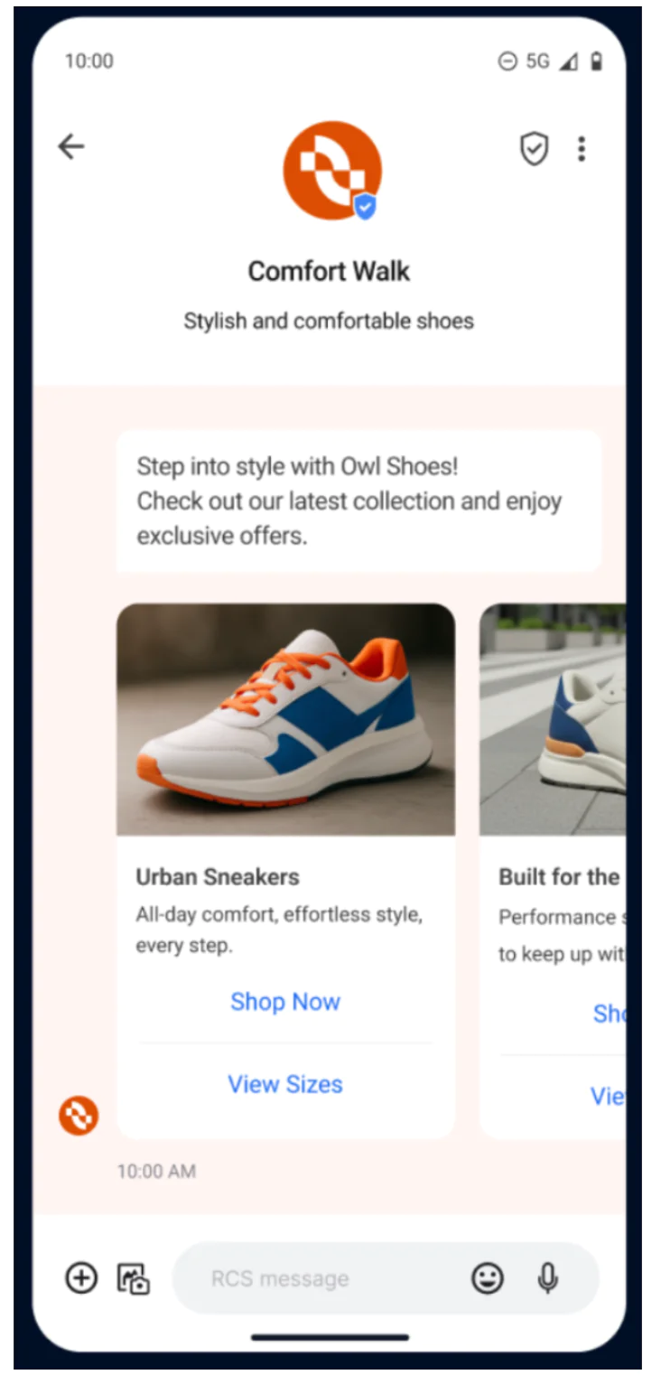Open the Urban Sneakers shoe image
The image size is (661, 1384).
(x=285, y=719)
